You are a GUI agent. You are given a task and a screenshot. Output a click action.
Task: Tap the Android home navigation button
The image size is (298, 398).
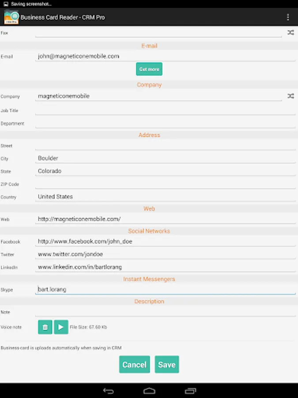149,391
